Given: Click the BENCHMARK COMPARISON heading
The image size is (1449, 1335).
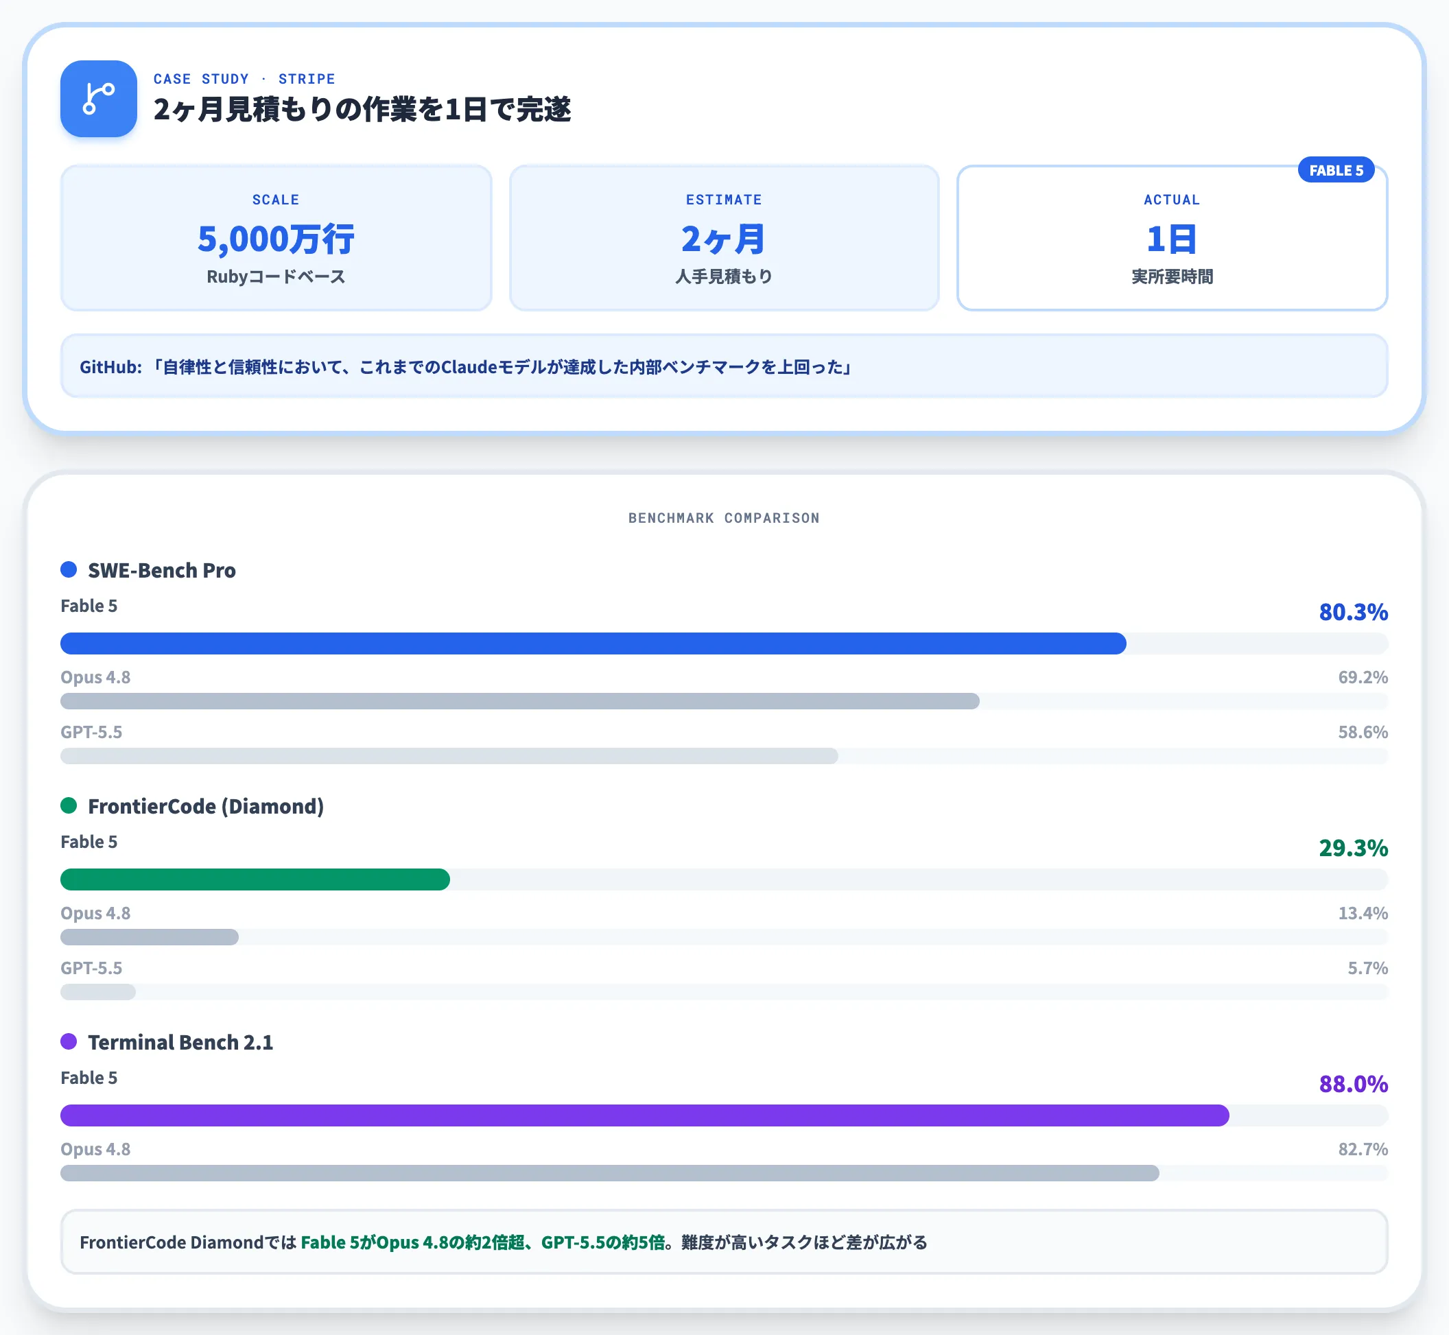Looking at the screenshot, I should pyautogui.click(x=724, y=518).
